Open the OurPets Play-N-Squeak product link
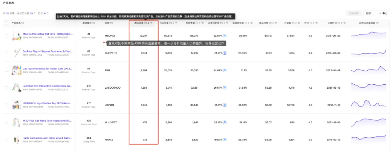Image resolution: width=392 pixels, height=151 pixels. click(x=48, y=51)
